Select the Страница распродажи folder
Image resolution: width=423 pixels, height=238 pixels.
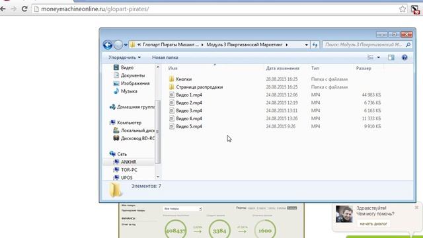tap(196, 87)
